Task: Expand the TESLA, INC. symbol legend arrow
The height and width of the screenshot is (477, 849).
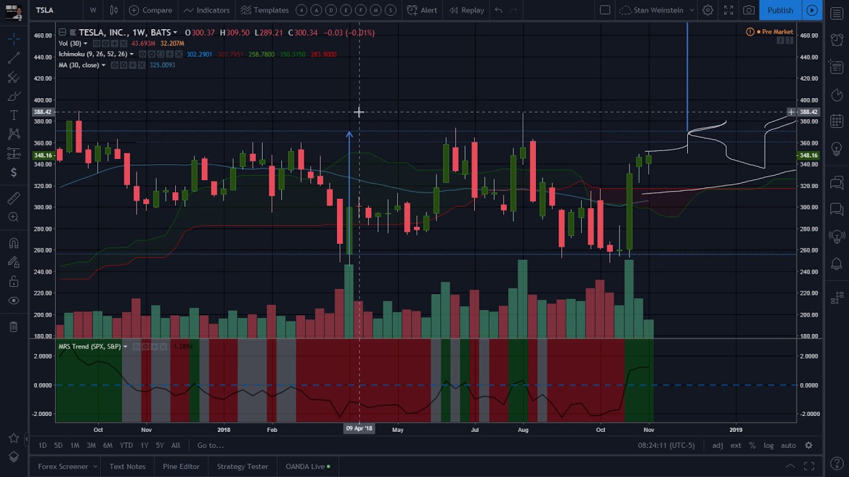Action: coord(175,32)
